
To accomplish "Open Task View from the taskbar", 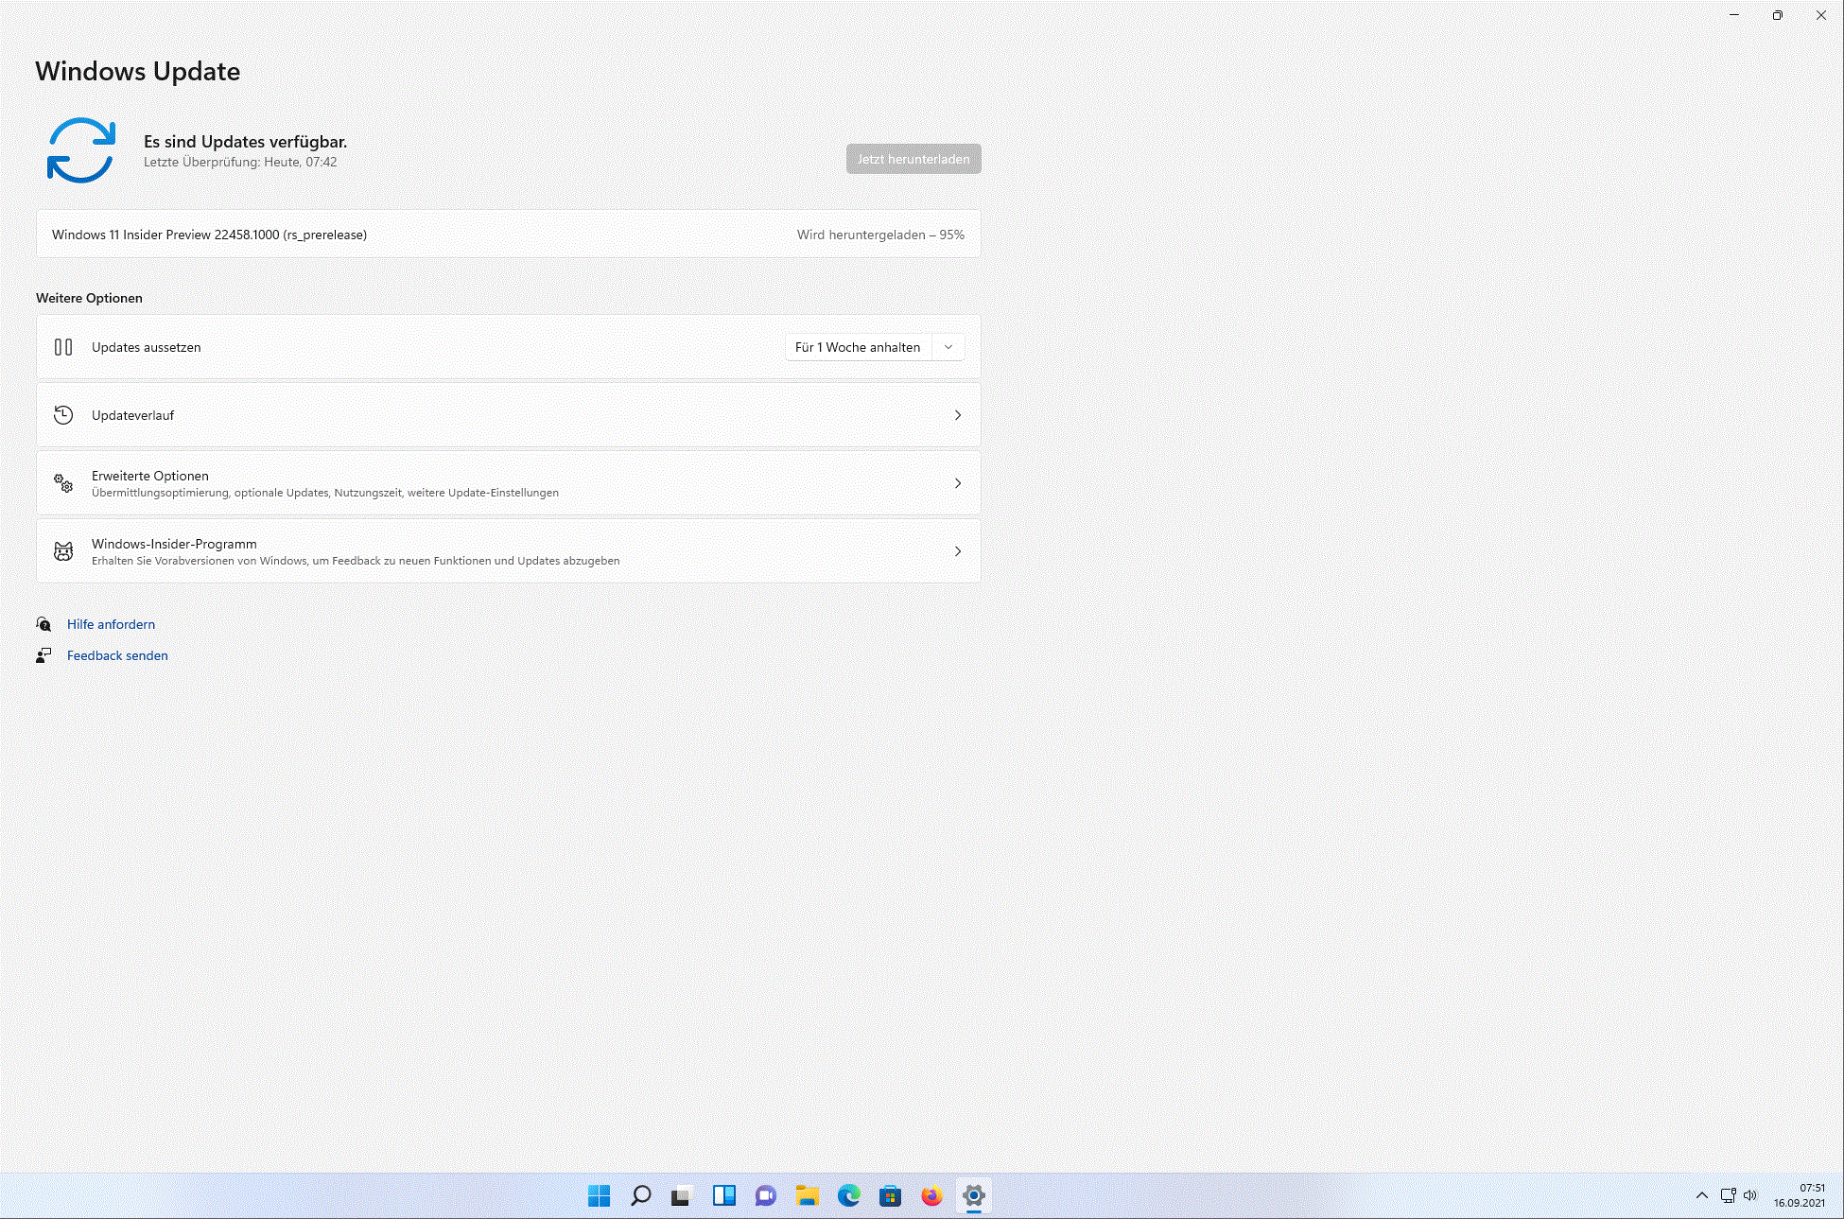I will pyautogui.click(x=682, y=1196).
